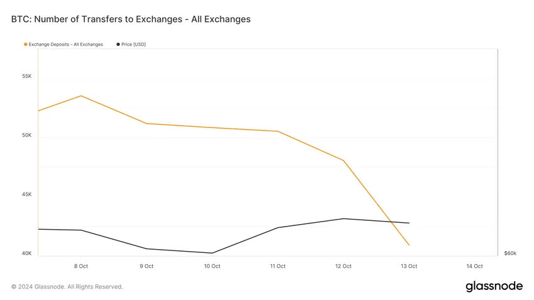This screenshot has height=300, width=534.
Task: Select the 9 Oct date label
Action: tap(146, 266)
